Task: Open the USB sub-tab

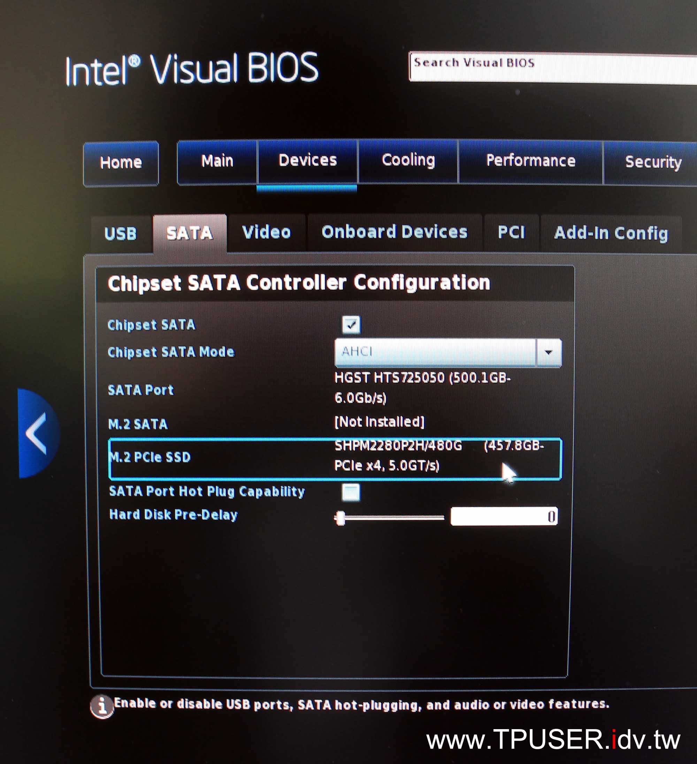Action: [121, 234]
